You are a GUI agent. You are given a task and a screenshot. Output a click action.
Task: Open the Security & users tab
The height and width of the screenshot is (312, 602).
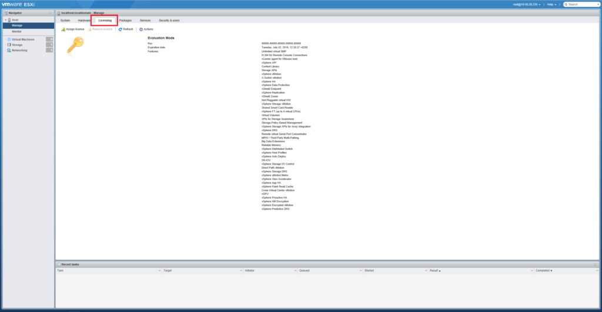click(x=169, y=20)
